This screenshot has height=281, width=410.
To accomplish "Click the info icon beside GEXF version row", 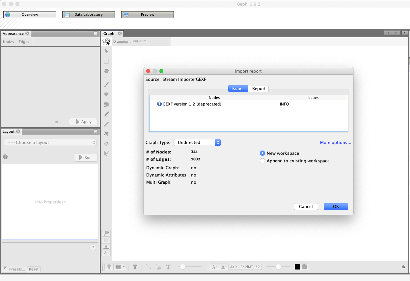I will point(159,104).
